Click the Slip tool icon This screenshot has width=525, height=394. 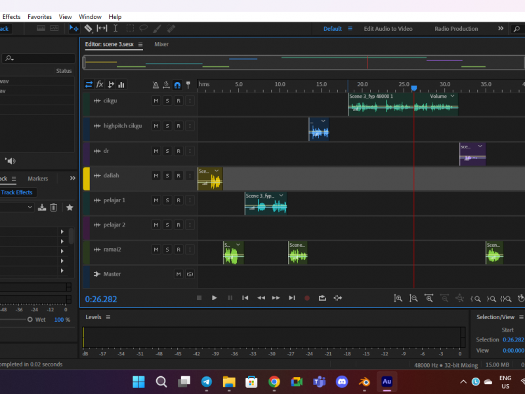pyautogui.click(x=102, y=29)
